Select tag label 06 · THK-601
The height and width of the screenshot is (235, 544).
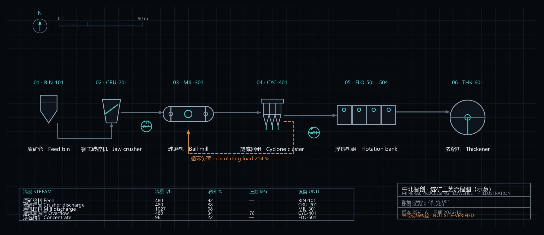pyautogui.click(x=467, y=83)
